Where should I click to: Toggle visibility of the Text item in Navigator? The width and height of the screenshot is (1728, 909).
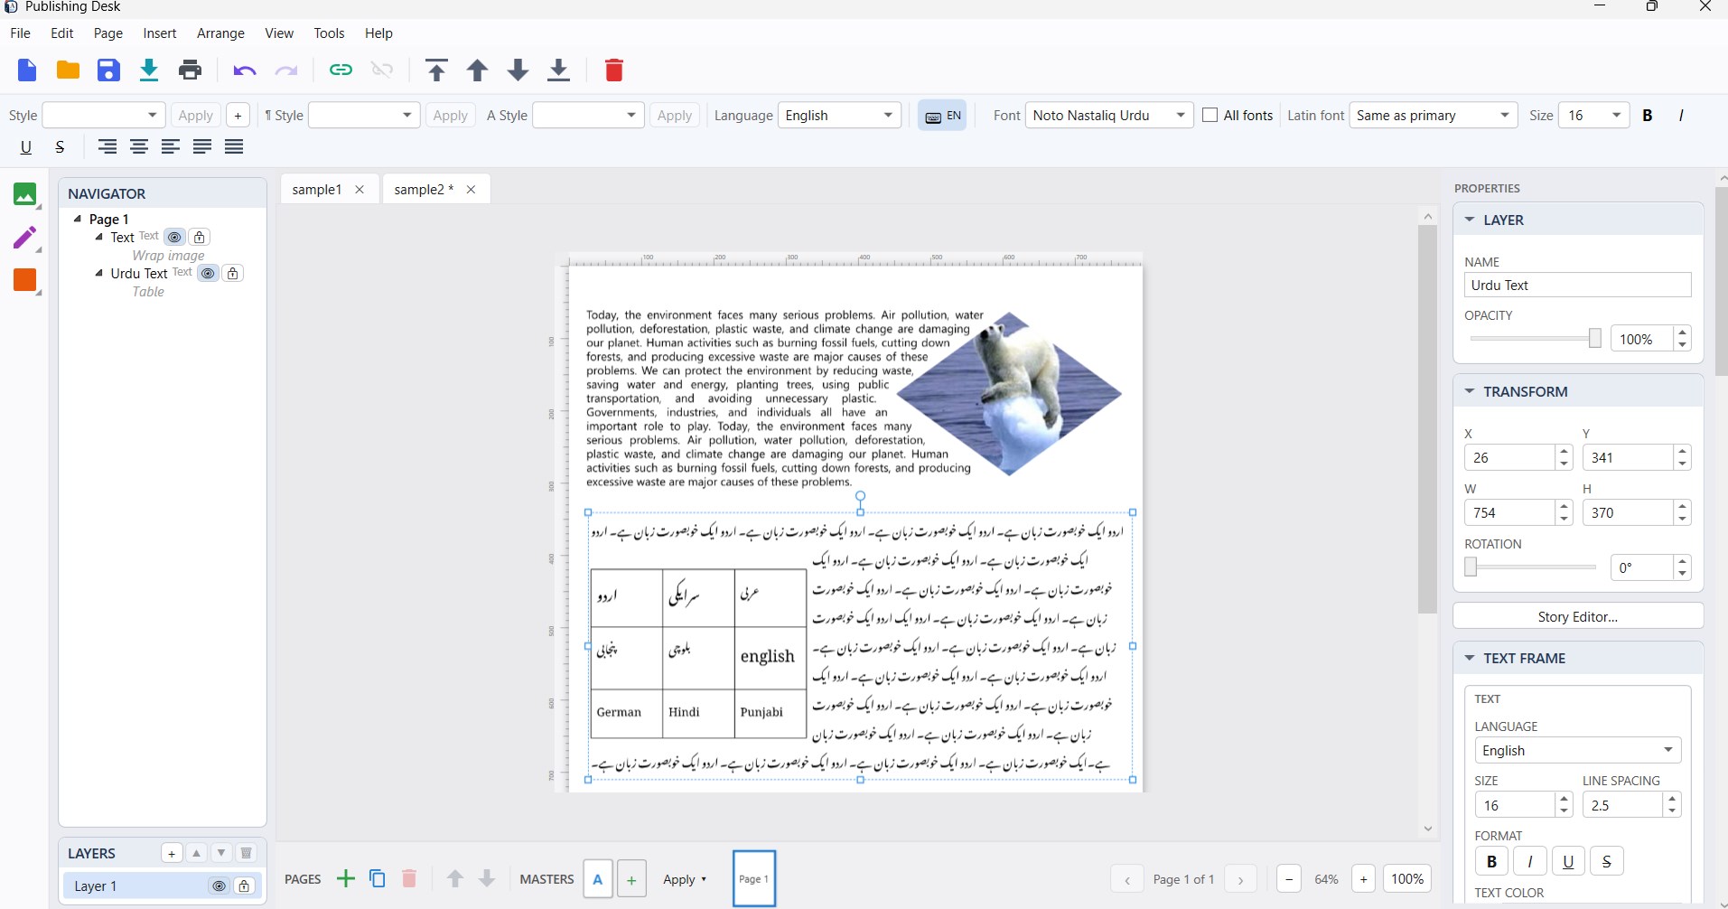click(x=175, y=237)
